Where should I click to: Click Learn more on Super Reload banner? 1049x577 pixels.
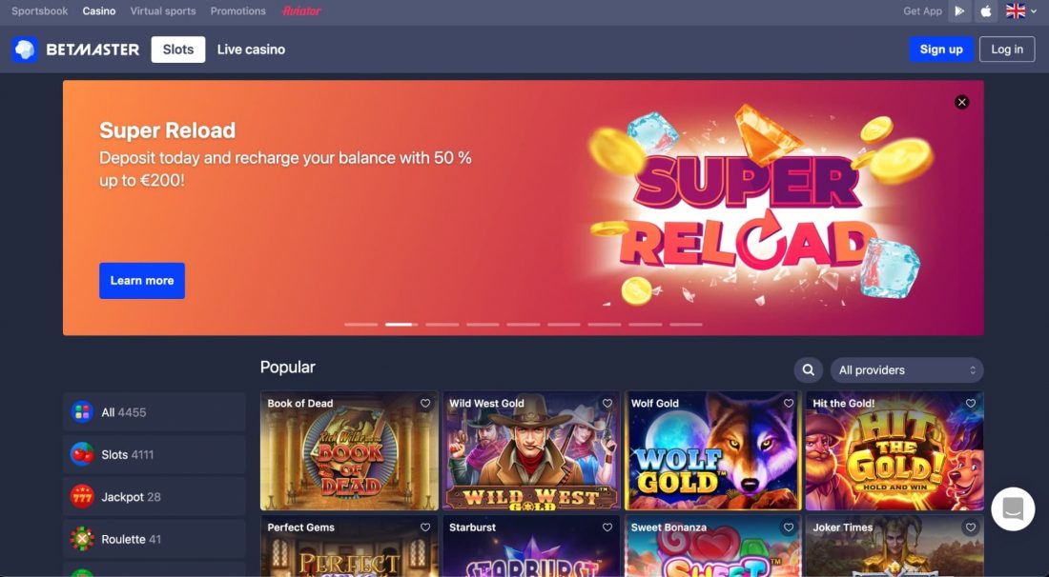pyautogui.click(x=142, y=281)
